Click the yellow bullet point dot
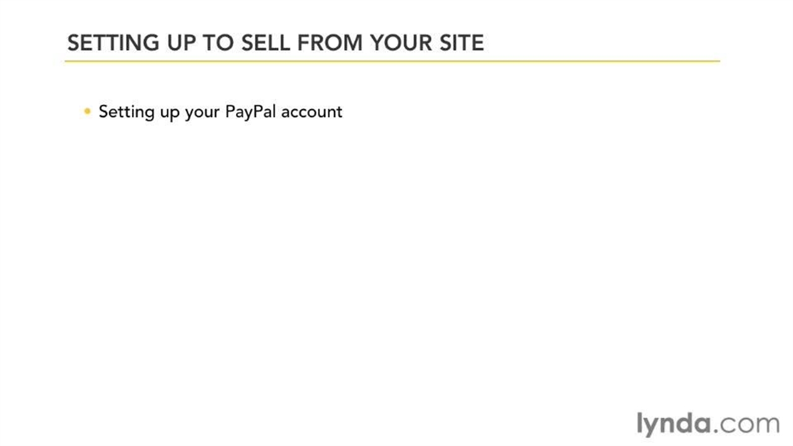This screenshot has height=446, width=793. tap(87, 111)
